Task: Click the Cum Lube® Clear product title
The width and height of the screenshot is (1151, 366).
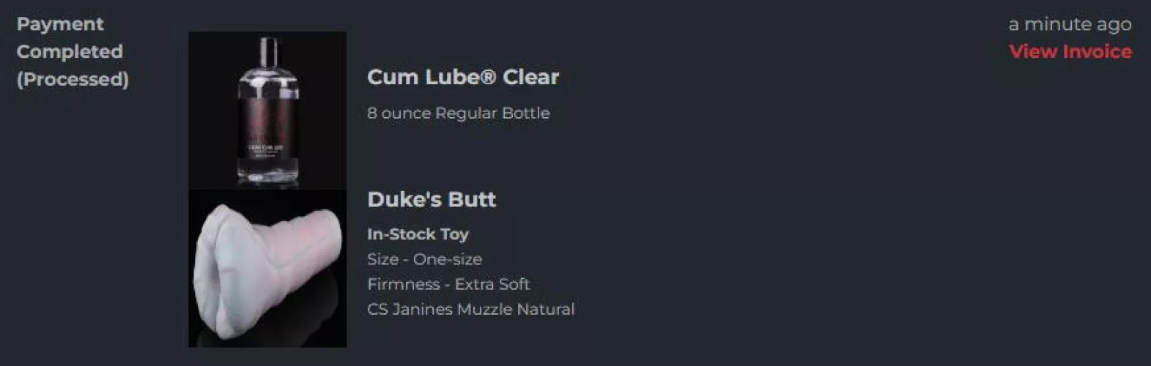Action: click(x=462, y=77)
